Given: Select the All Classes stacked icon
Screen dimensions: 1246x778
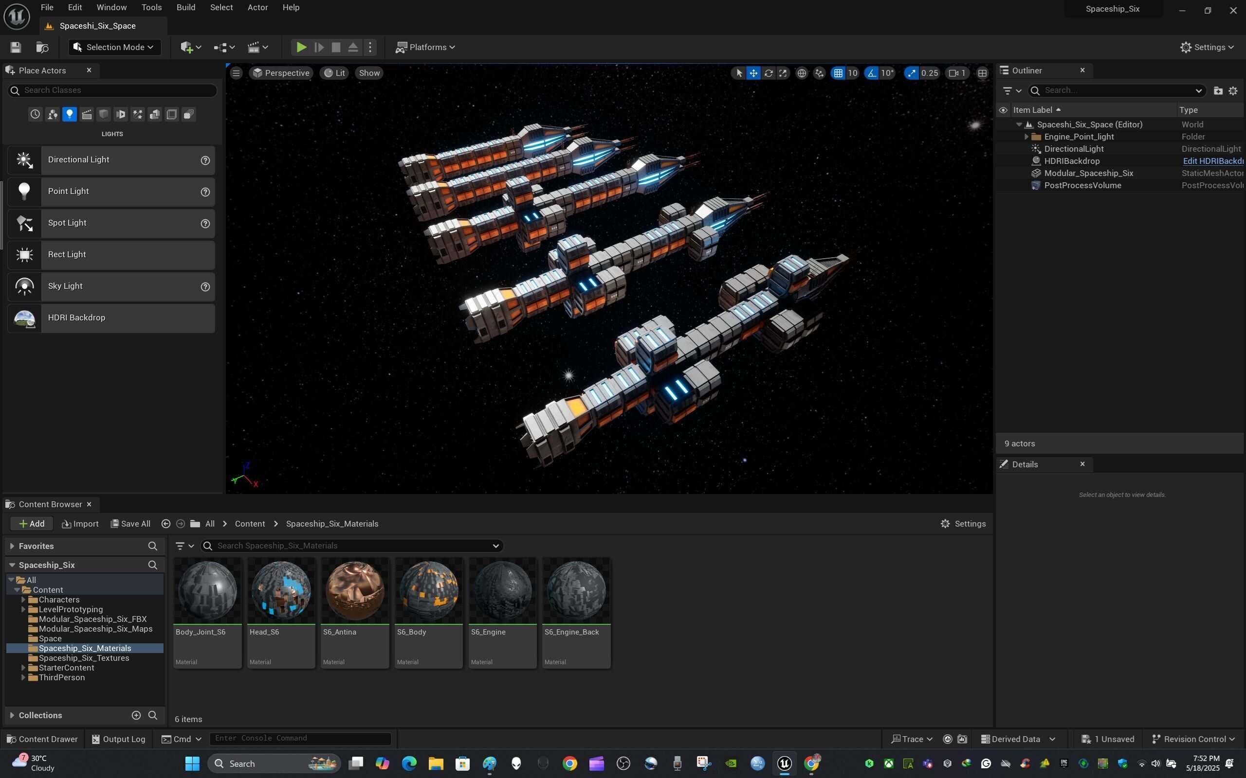Looking at the screenshot, I should pos(188,114).
